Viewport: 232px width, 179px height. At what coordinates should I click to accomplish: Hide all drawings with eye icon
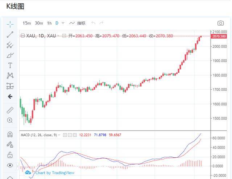pos(10,165)
